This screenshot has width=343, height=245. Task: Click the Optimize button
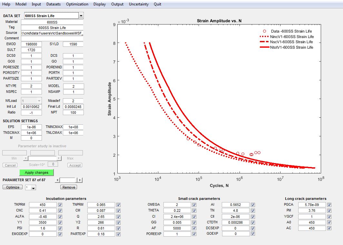pyautogui.click(x=13, y=187)
